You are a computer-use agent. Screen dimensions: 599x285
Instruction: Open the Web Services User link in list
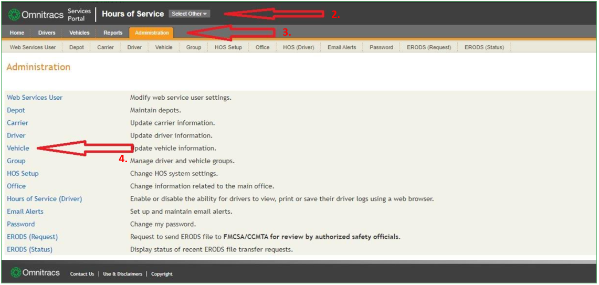coord(35,98)
